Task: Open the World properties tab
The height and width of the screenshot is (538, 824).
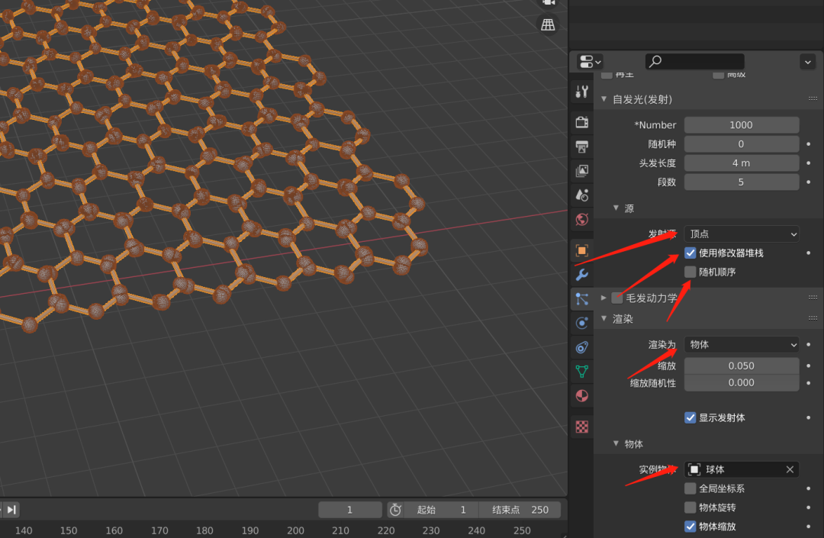Action: pyautogui.click(x=581, y=219)
